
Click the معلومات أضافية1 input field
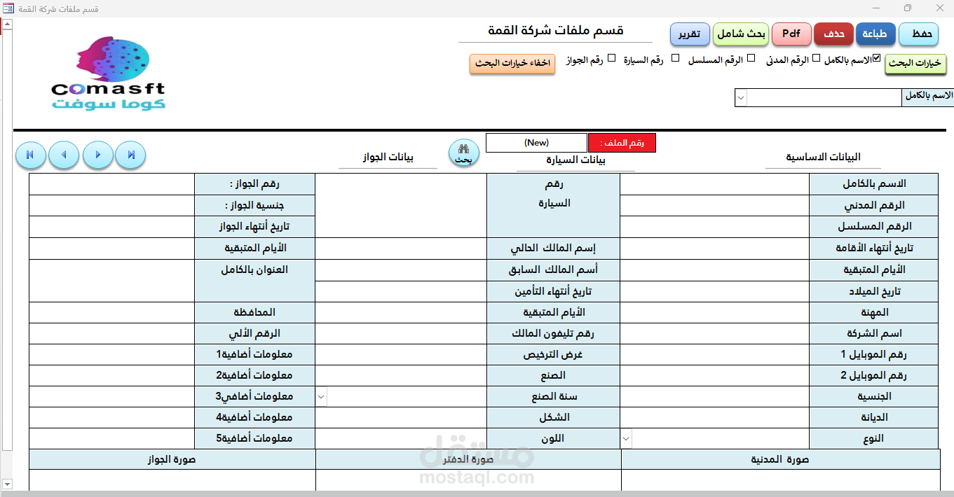pos(112,355)
